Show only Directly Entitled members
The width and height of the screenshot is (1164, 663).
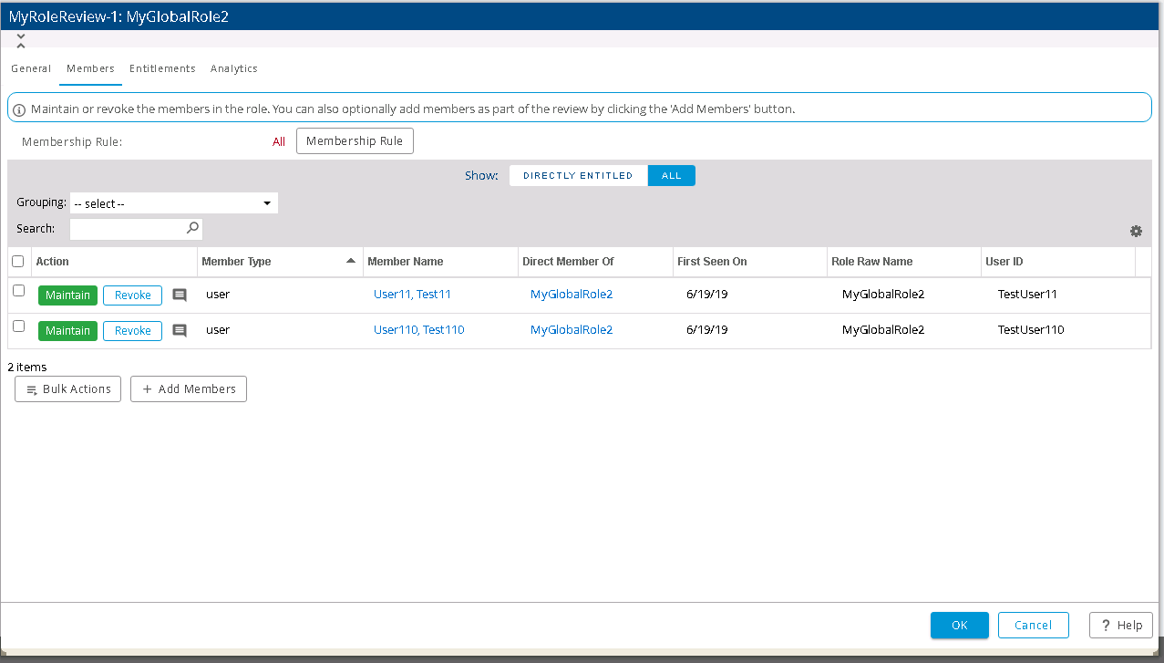click(578, 176)
